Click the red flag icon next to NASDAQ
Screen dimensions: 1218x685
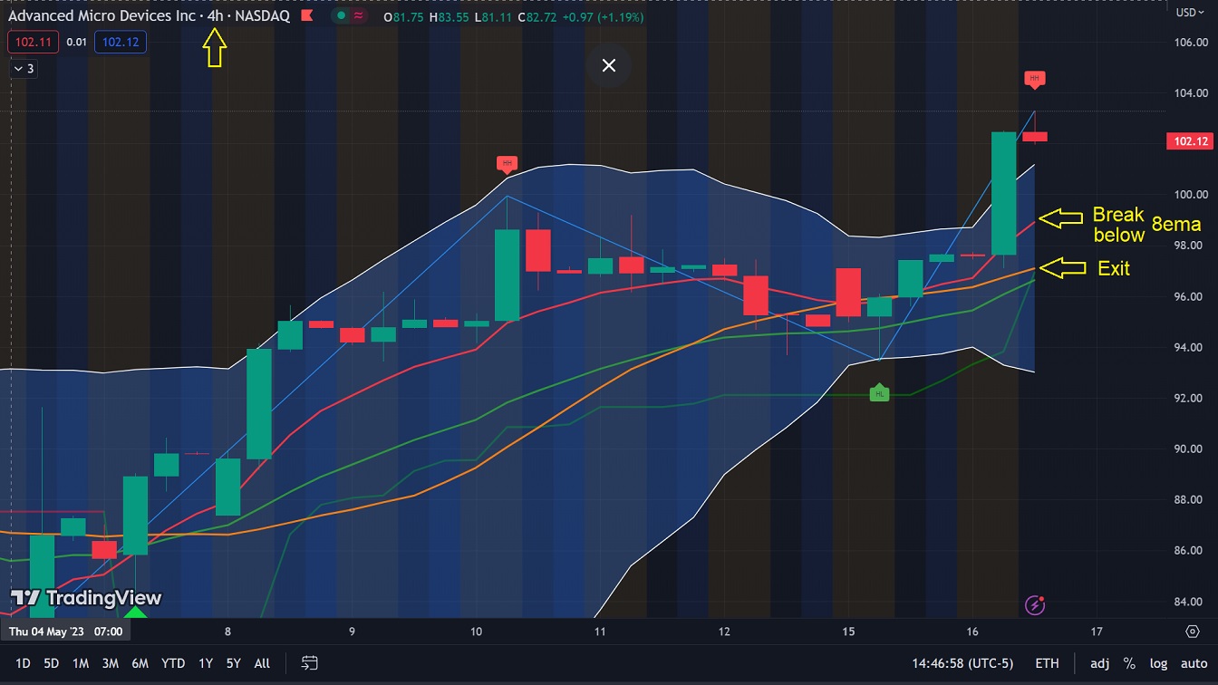(307, 15)
